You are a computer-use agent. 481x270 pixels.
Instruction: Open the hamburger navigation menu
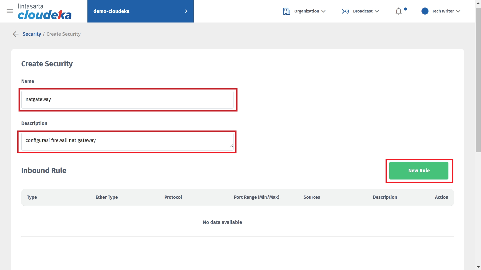(10, 11)
